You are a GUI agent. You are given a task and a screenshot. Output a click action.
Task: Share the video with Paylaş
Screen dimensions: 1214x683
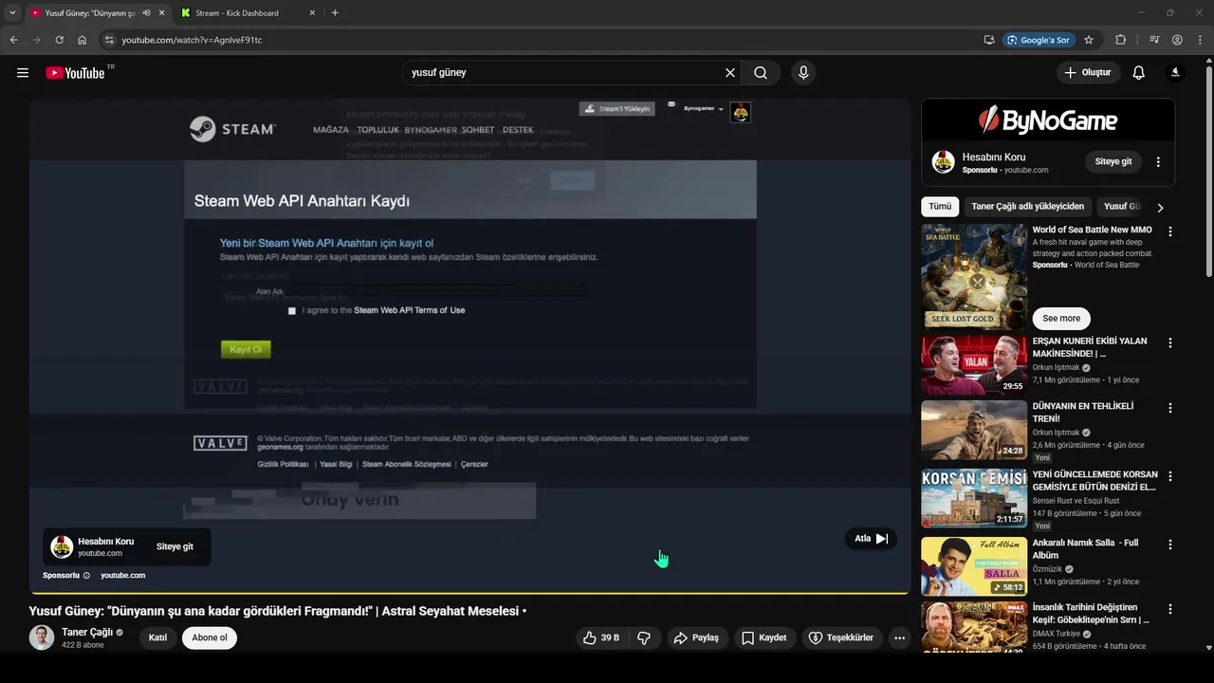tap(696, 638)
